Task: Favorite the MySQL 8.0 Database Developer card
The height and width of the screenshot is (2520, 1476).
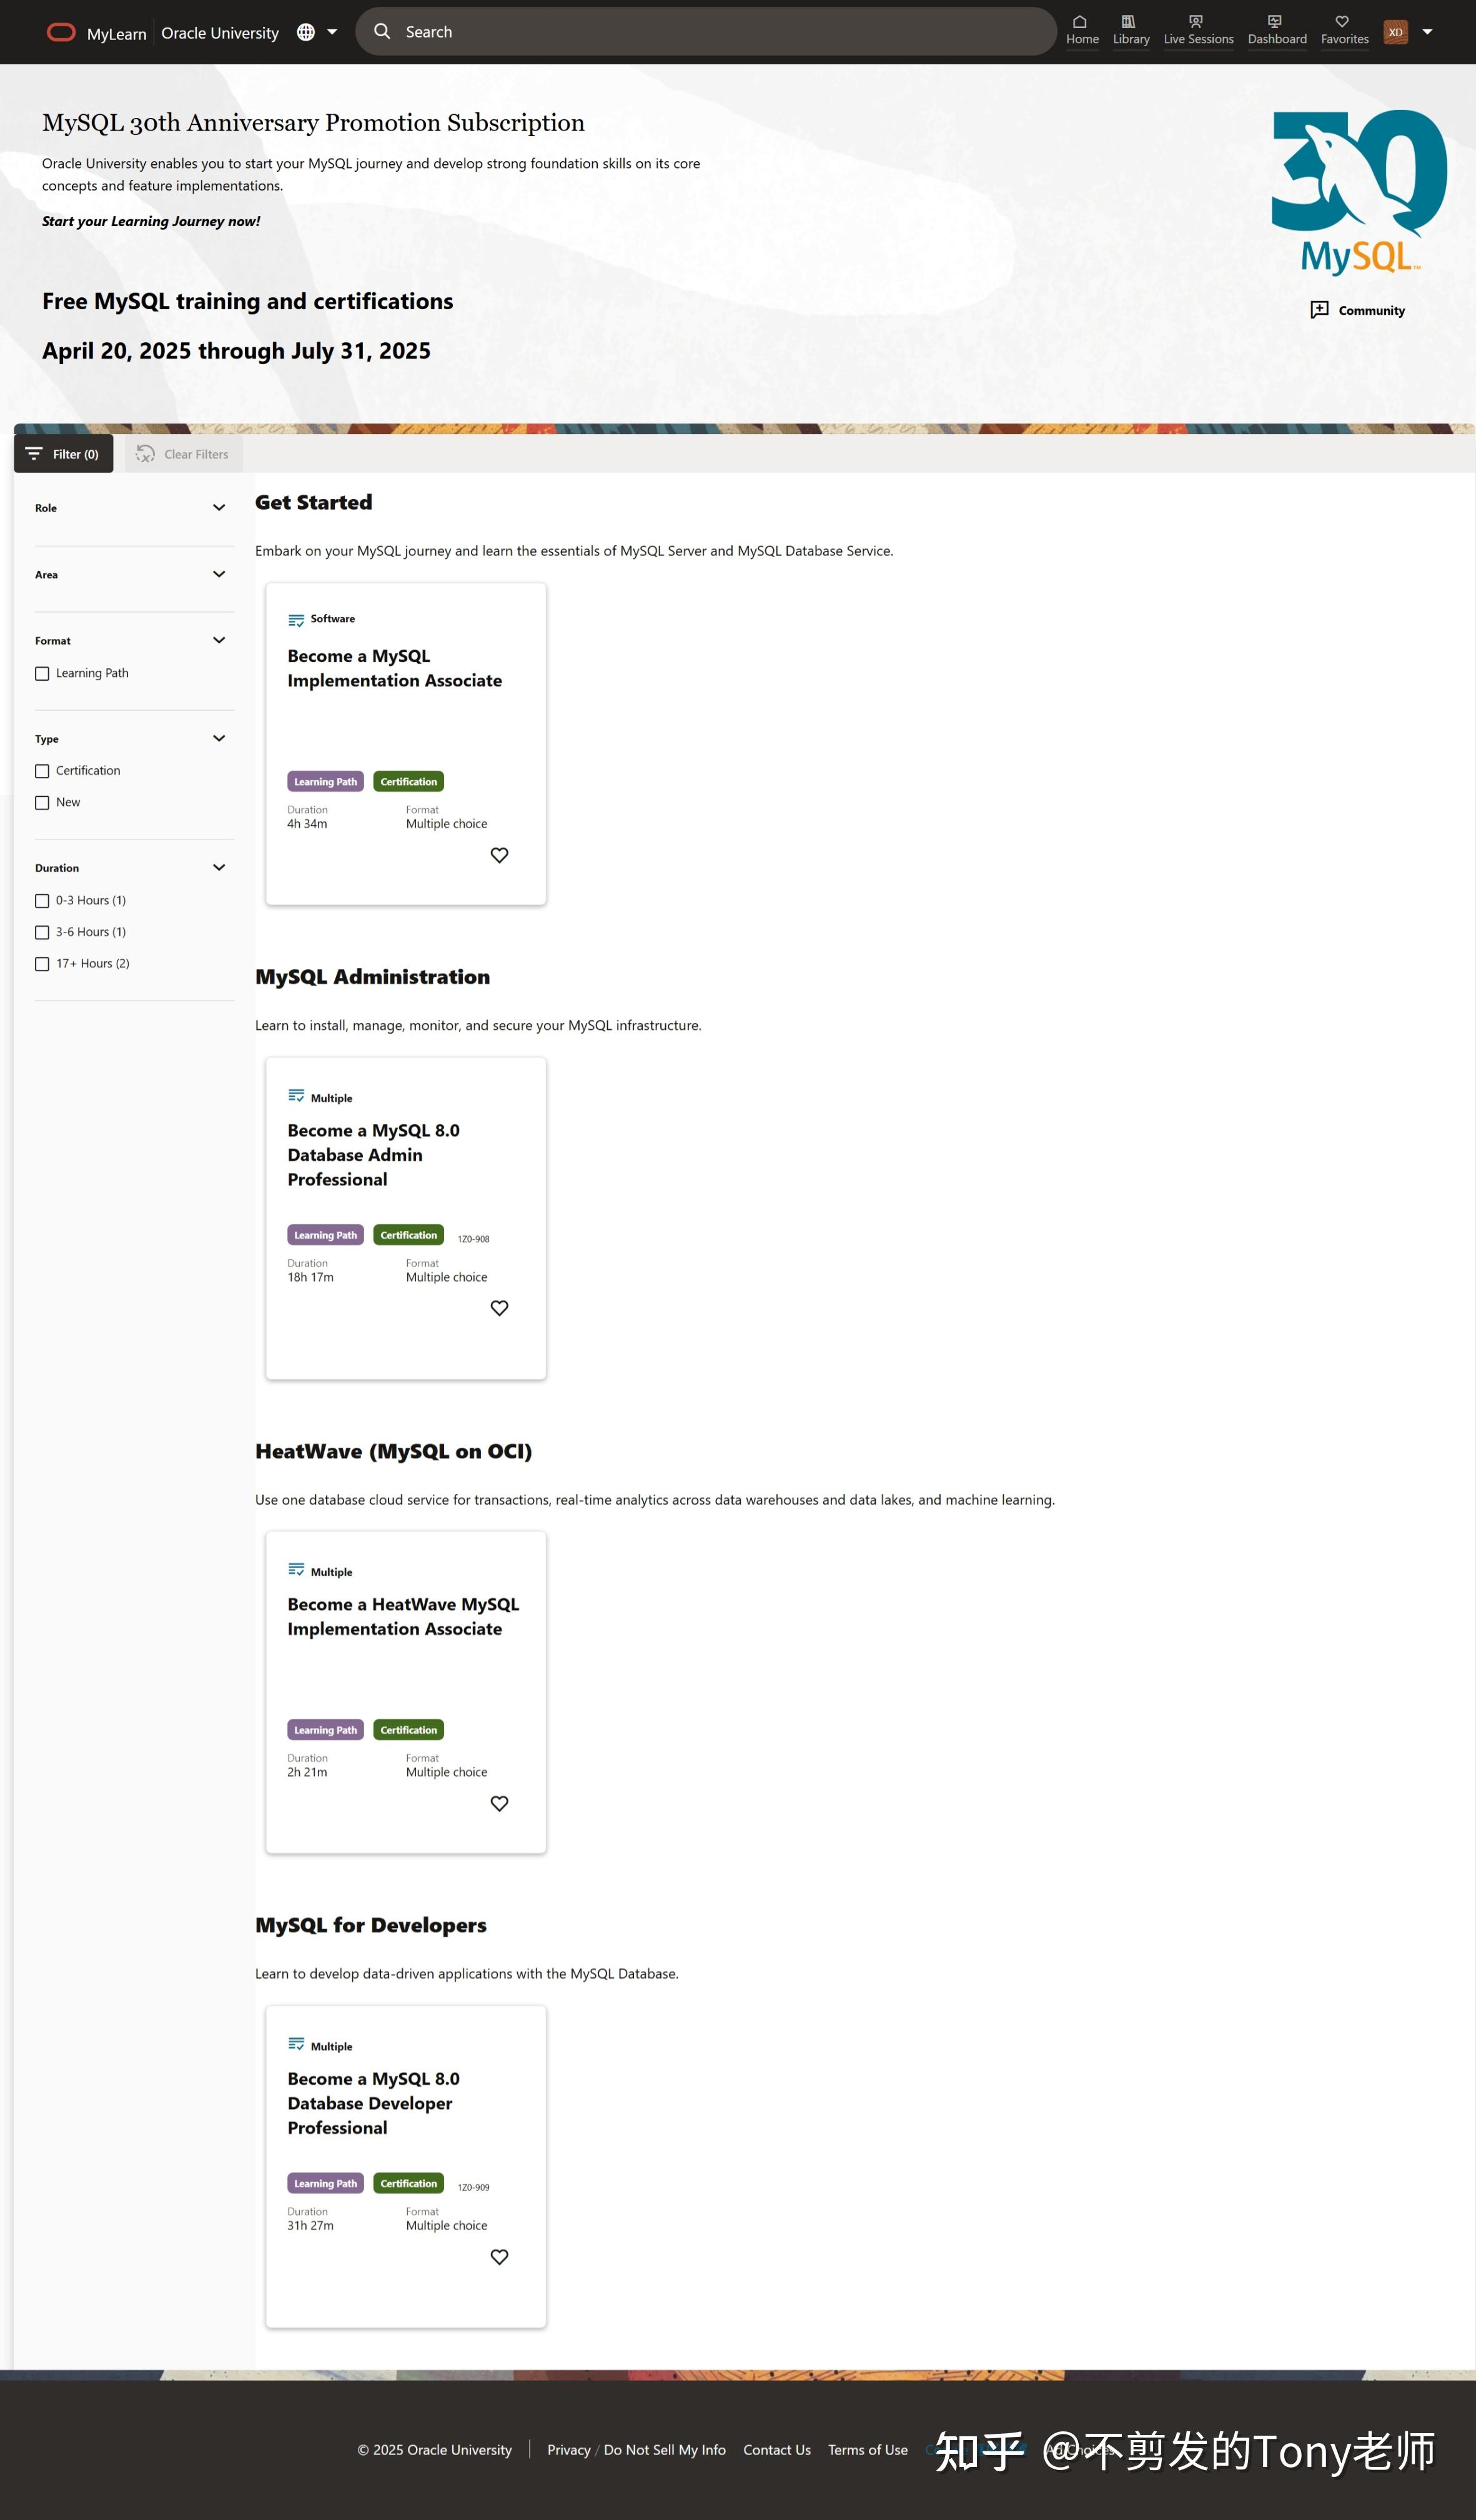Action: pos(499,2257)
